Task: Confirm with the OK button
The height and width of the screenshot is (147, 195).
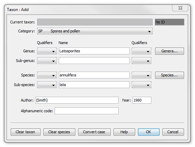Action: click(149, 132)
